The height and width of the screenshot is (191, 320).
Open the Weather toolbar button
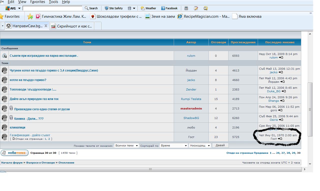click(148, 8)
